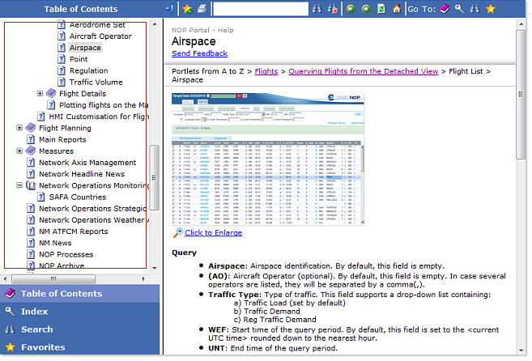Click the Click to Enlarge link

pos(213,232)
